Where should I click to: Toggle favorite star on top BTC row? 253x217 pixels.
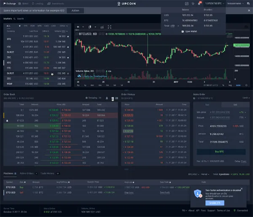68,36
